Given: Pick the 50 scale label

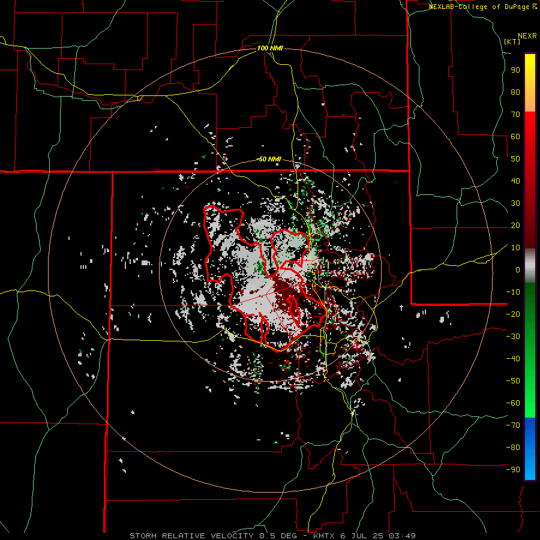Looking at the screenshot, I should [x=515, y=159].
